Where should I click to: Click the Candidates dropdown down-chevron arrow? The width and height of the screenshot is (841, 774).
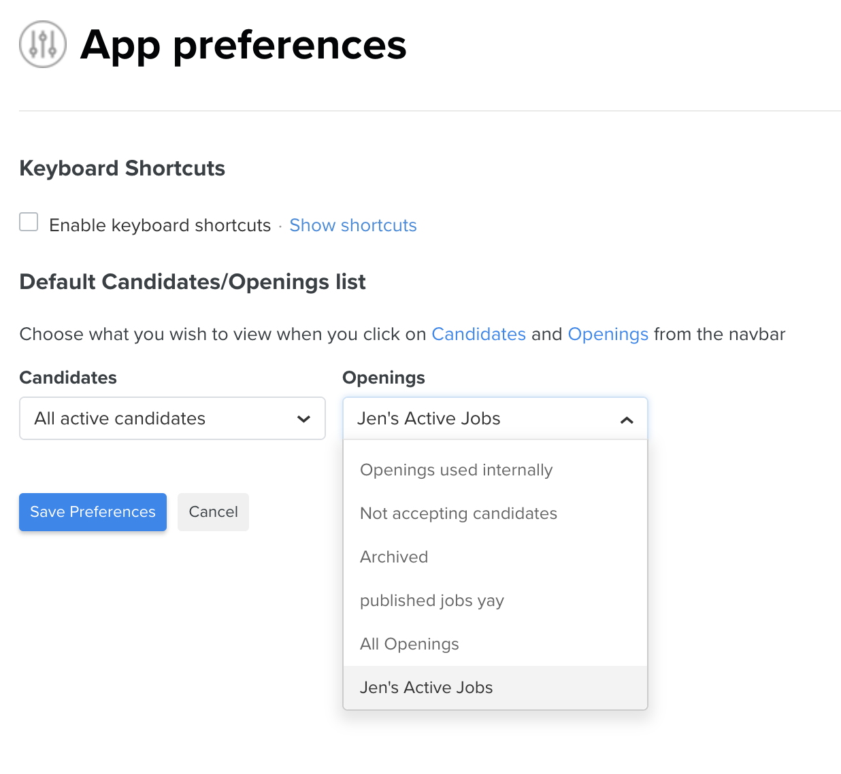coord(303,419)
